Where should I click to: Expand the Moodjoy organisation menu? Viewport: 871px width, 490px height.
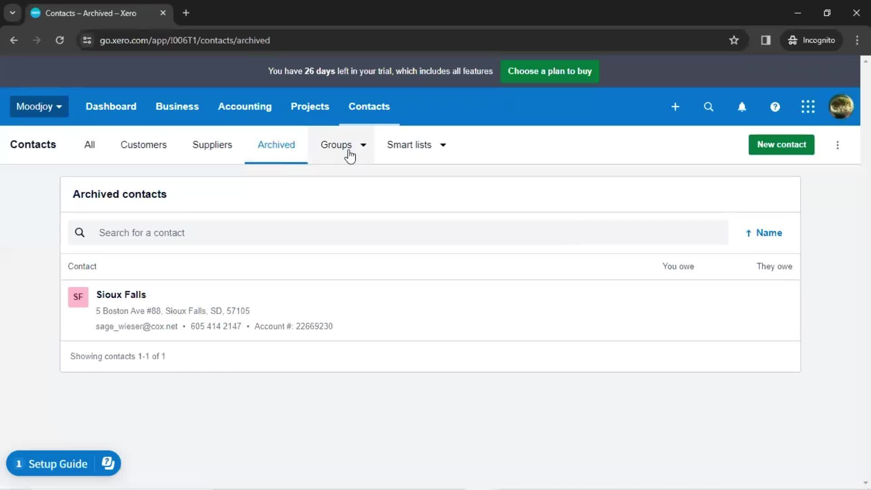[x=39, y=107]
